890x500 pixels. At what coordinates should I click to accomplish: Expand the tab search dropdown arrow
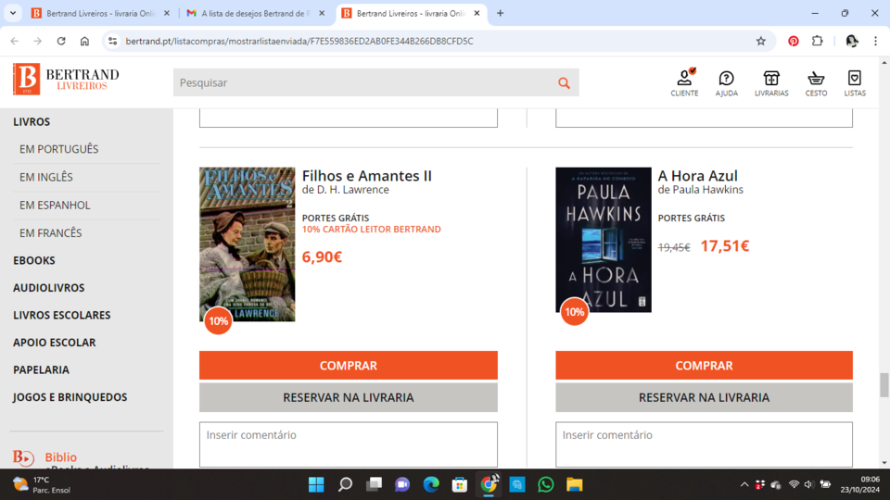(x=13, y=13)
